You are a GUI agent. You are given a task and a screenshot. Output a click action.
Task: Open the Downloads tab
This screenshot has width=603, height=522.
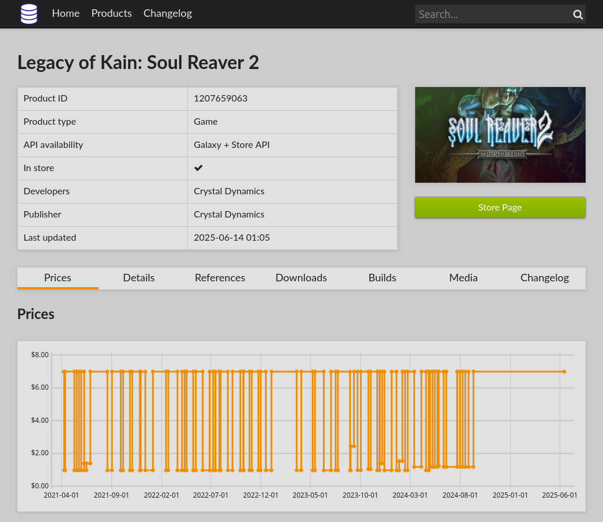301,278
